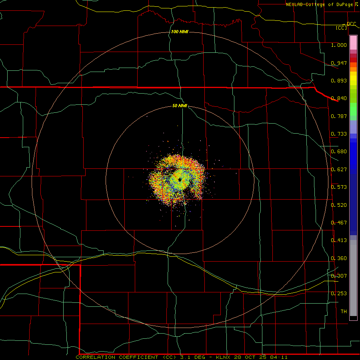This screenshot has height=360, width=360.
Task: Click the 0.840 color scale value
Action: coord(339,98)
